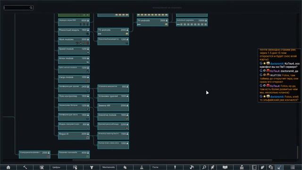This screenshot has width=302, height=170.
Task: Open the animals icon tab
Action: pyautogui.click(x=125, y=167)
